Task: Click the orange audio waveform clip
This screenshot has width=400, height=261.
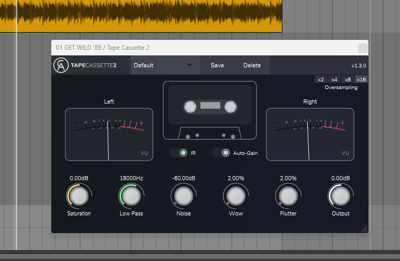Action: (145, 16)
